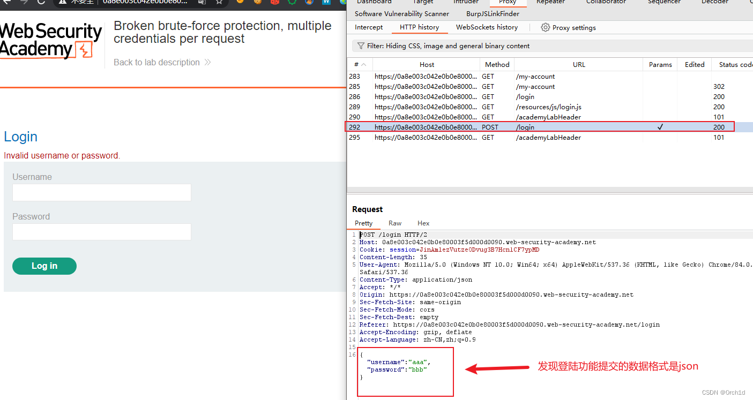Screen dimensions: 753x400
Task: Click the double chevron after Back to lab description
Action: (207, 63)
